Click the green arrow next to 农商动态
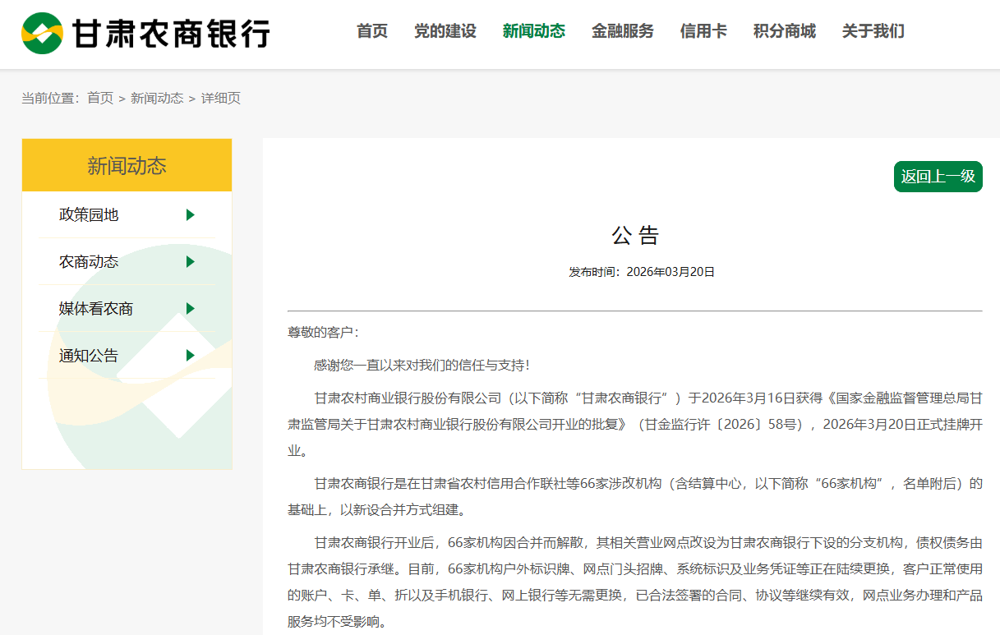 click(x=191, y=262)
